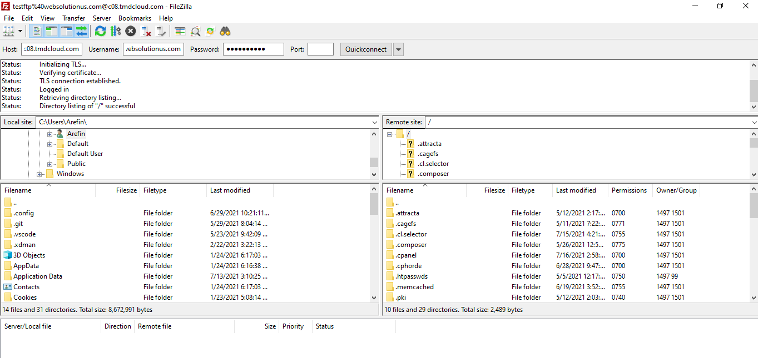
Task: Click the Quickconnect button
Action: point(365,49)
